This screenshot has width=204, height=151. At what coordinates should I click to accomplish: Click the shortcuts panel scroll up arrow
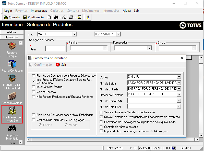click(21, 43)
